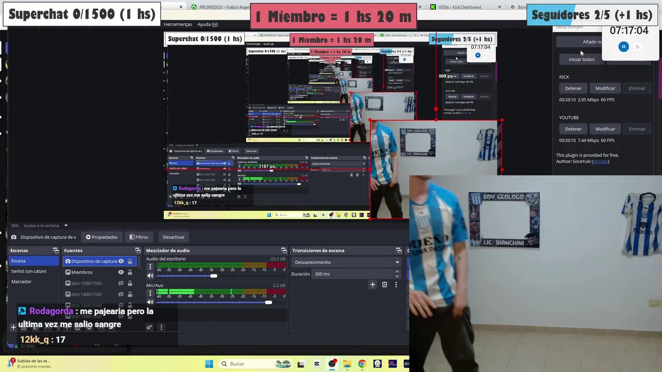Open Audio del escritorio options menu

[150, 267]
